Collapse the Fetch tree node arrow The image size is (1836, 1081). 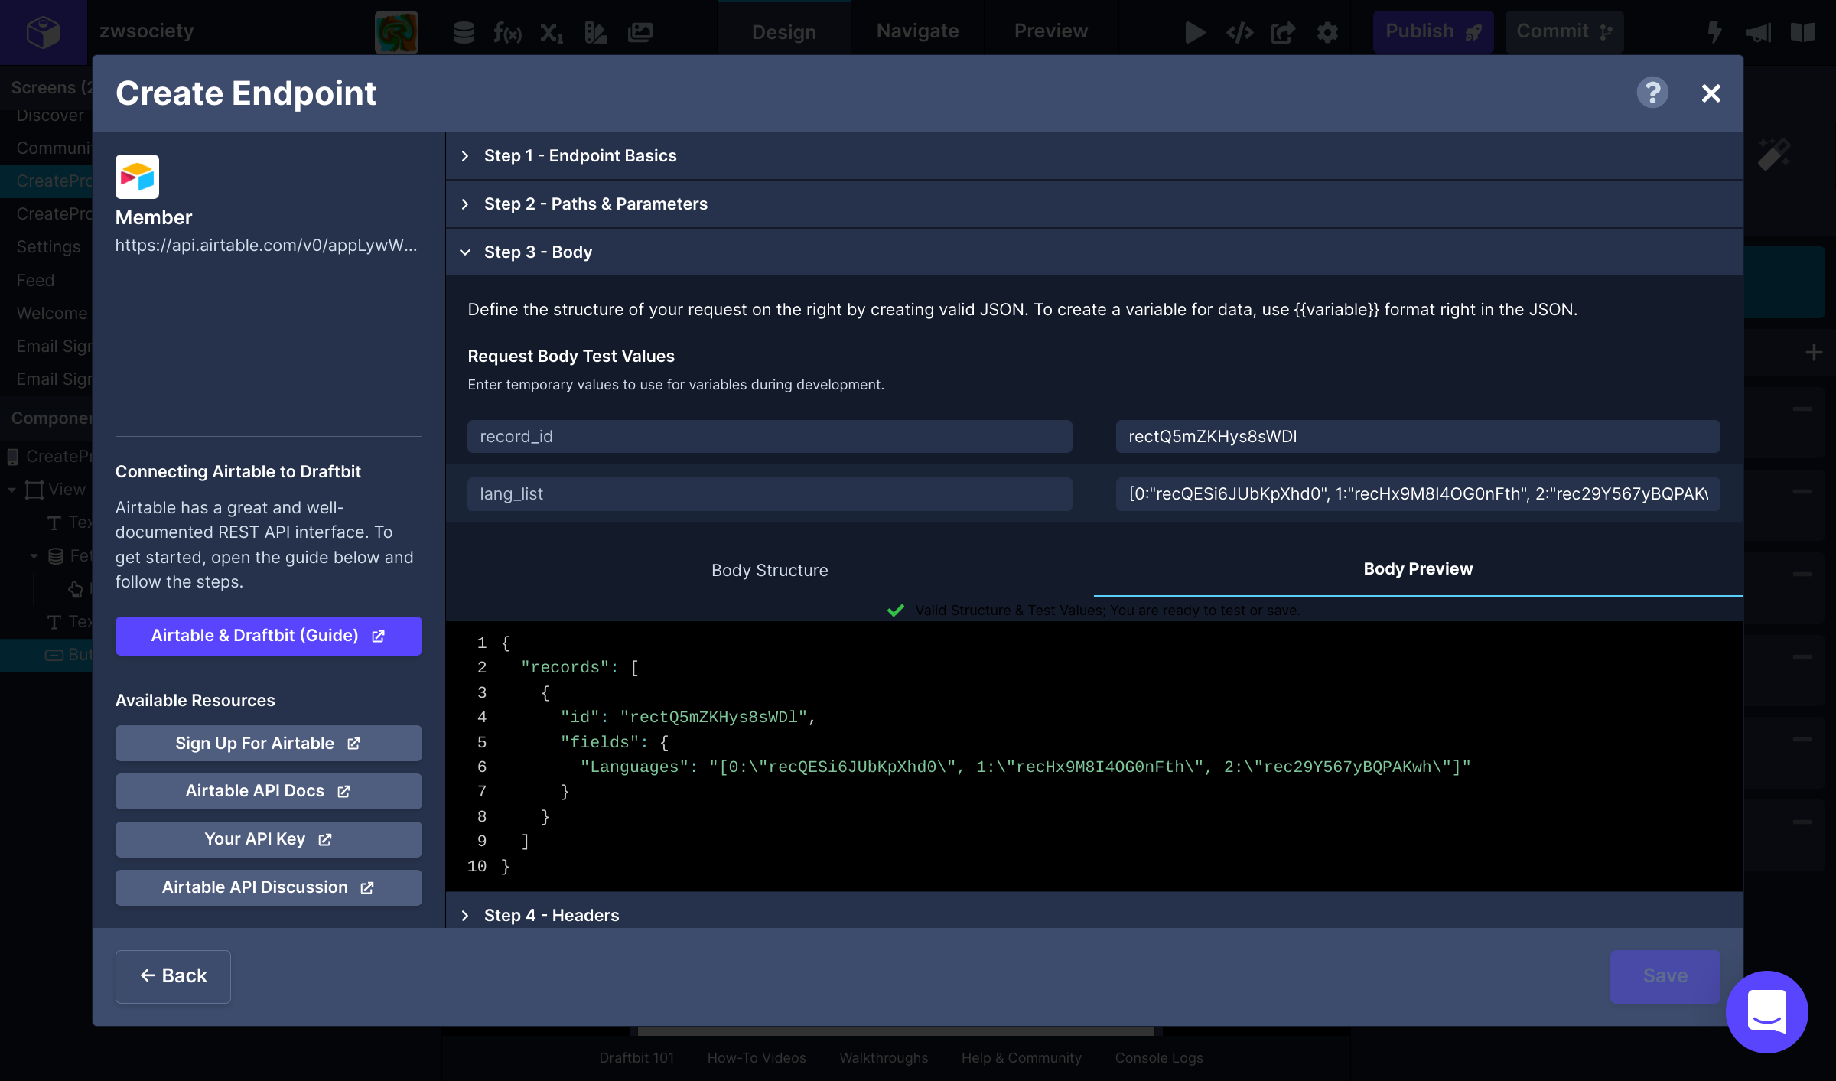point(34,556)
